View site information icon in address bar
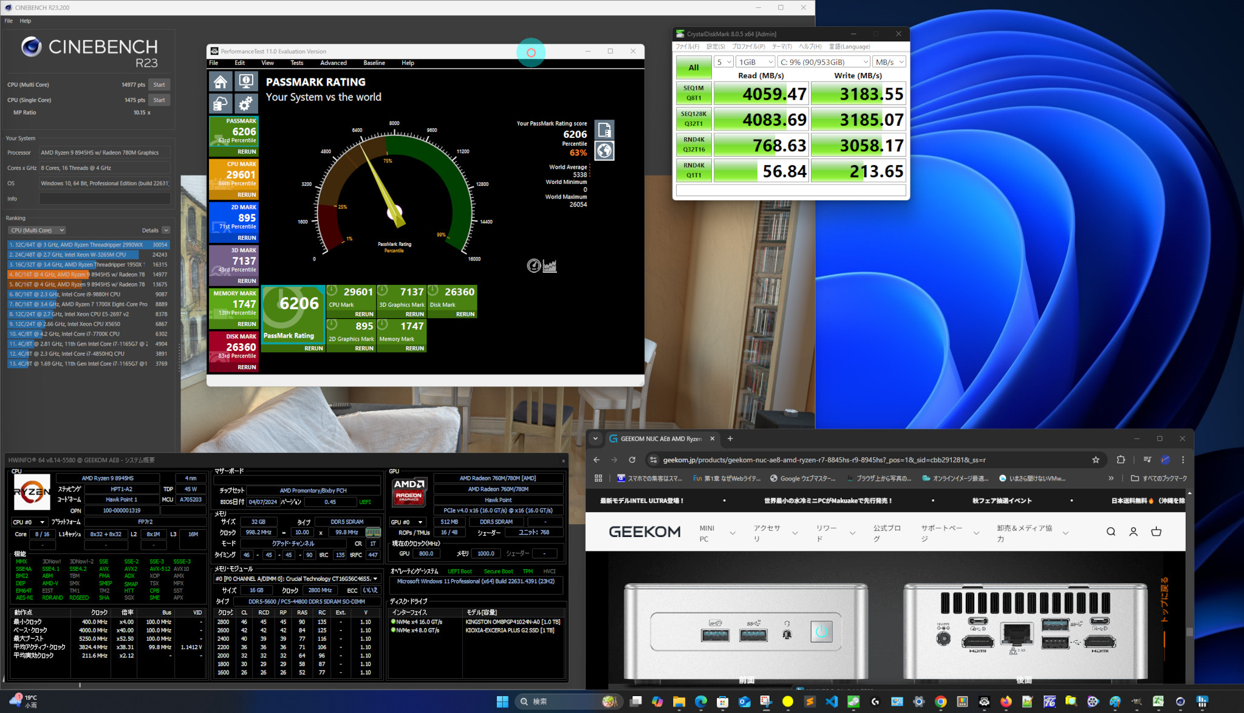The image size is (1244, 713). click(x=653, y=460)
